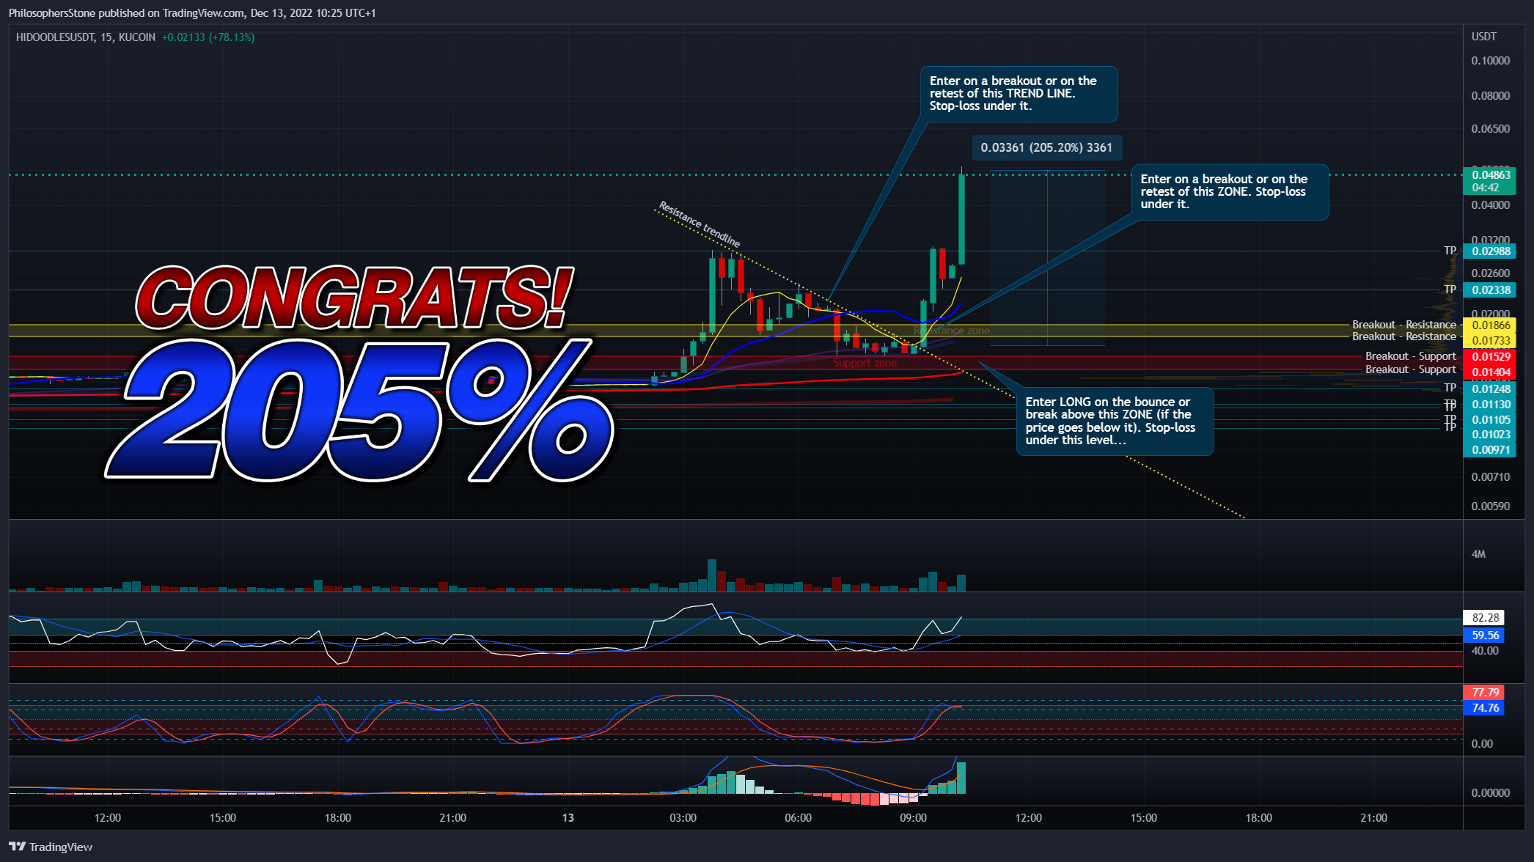Click the 0.08000 price axis tick
Screen dimensions: 1534x862
pos(1491,96)
